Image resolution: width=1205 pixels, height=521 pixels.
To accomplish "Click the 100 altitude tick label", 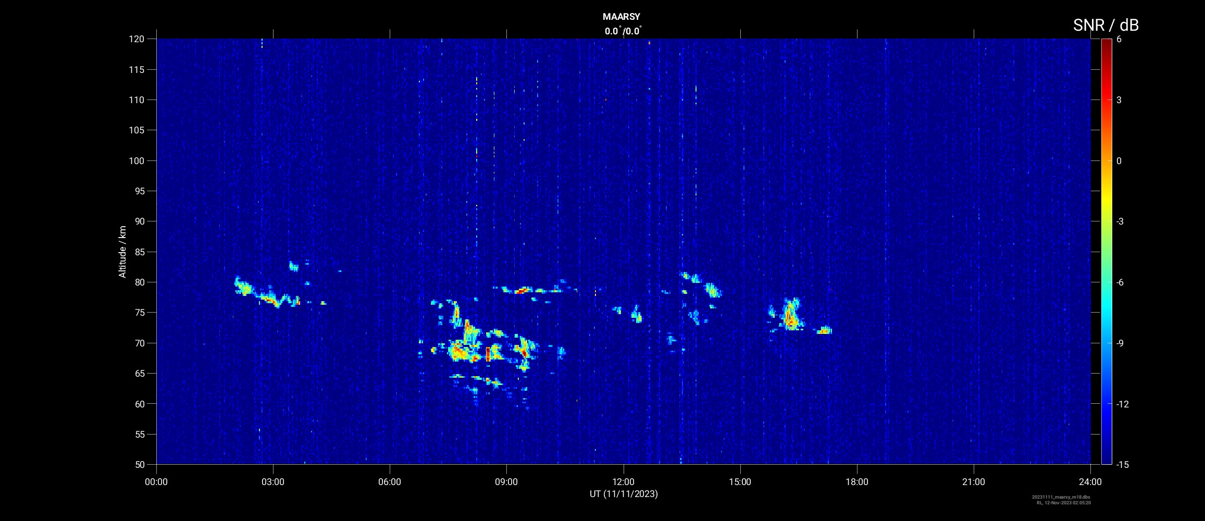I will point(136,160).
